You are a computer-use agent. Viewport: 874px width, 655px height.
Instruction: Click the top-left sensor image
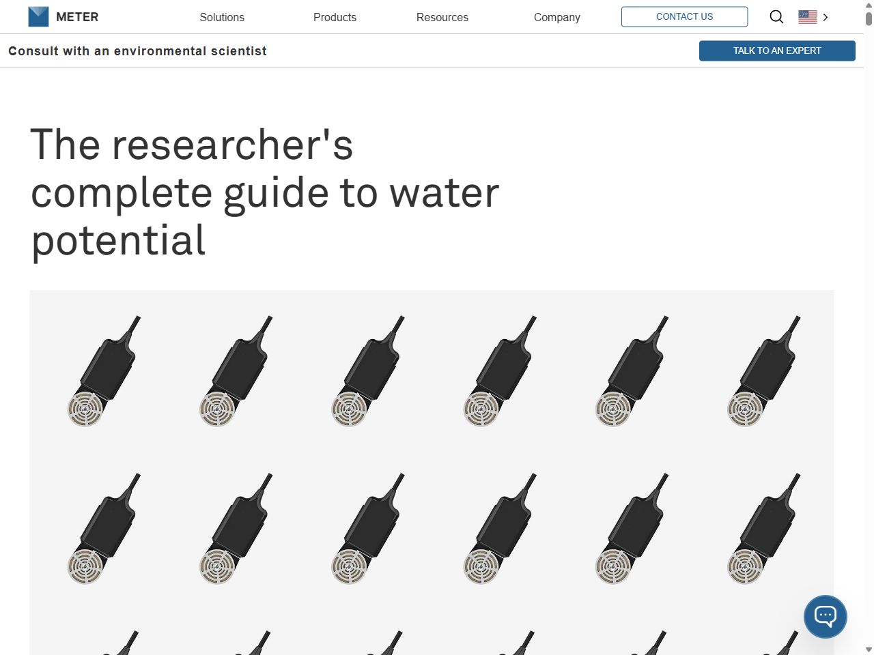click(x=104, y=372)
